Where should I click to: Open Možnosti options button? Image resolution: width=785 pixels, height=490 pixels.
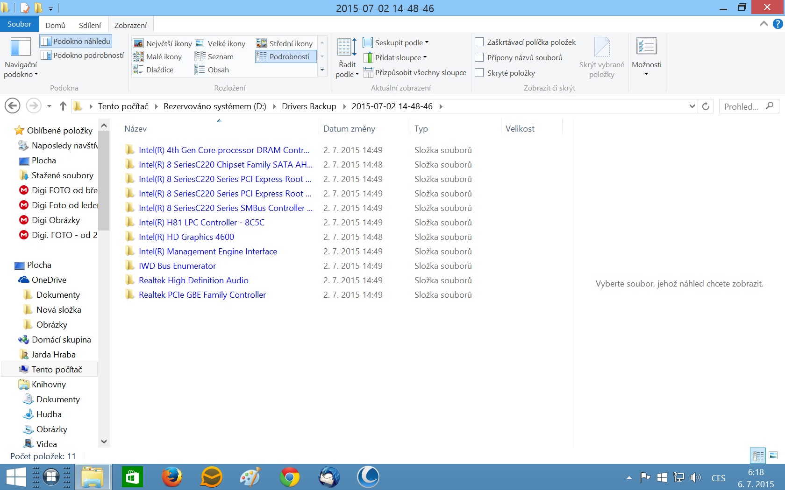pos(647,57)
